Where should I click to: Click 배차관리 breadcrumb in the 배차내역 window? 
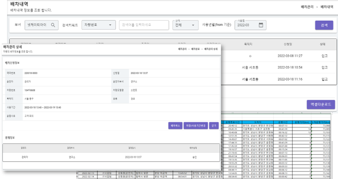click(307, 7)
